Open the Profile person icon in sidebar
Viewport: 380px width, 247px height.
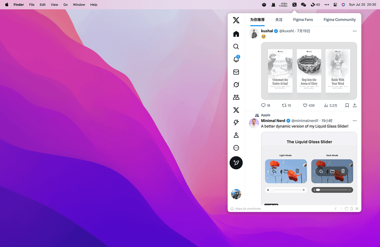click(x=236, y=135)
